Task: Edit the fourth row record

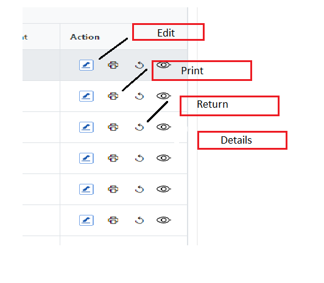Action: click(86, 158)
